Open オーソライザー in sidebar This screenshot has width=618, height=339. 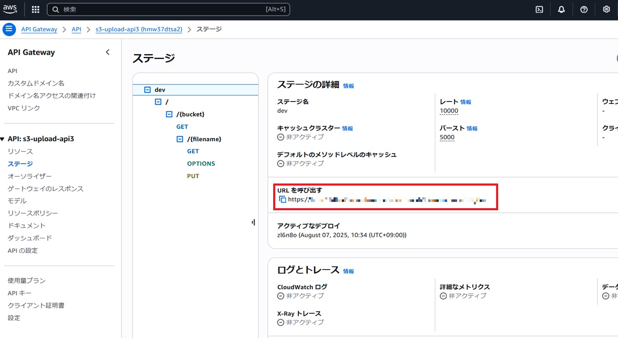click(30, 176)
